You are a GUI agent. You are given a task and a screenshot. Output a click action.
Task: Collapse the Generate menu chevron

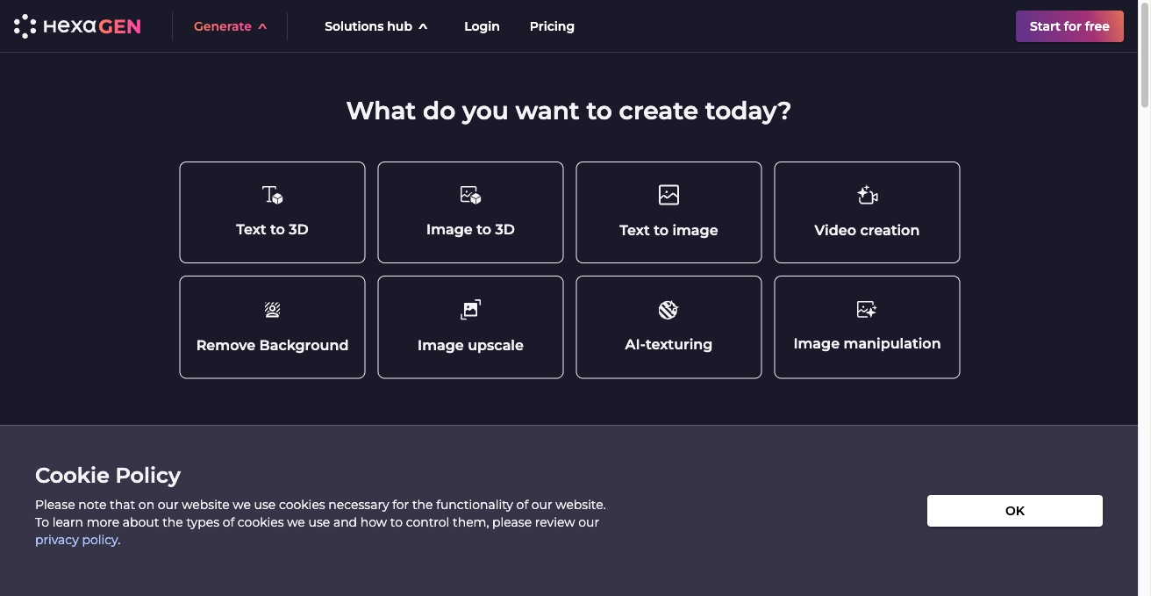click(x=262, y=26)
